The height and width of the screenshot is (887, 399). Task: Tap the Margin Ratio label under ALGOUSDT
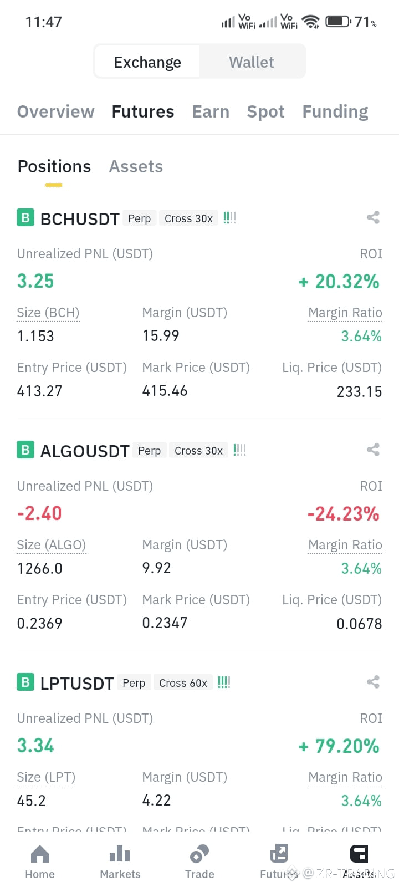[345, 545]
